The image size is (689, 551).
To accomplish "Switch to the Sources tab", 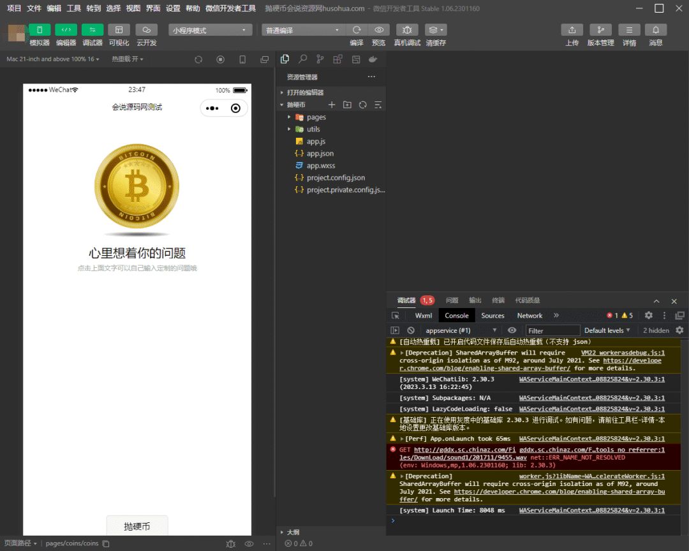I will click(x=493, y=316).
